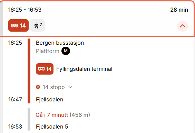195x133 pixels.
Task: Click the 16:47 arrival time at Fjellsdalen
Action: click(15, 99)
